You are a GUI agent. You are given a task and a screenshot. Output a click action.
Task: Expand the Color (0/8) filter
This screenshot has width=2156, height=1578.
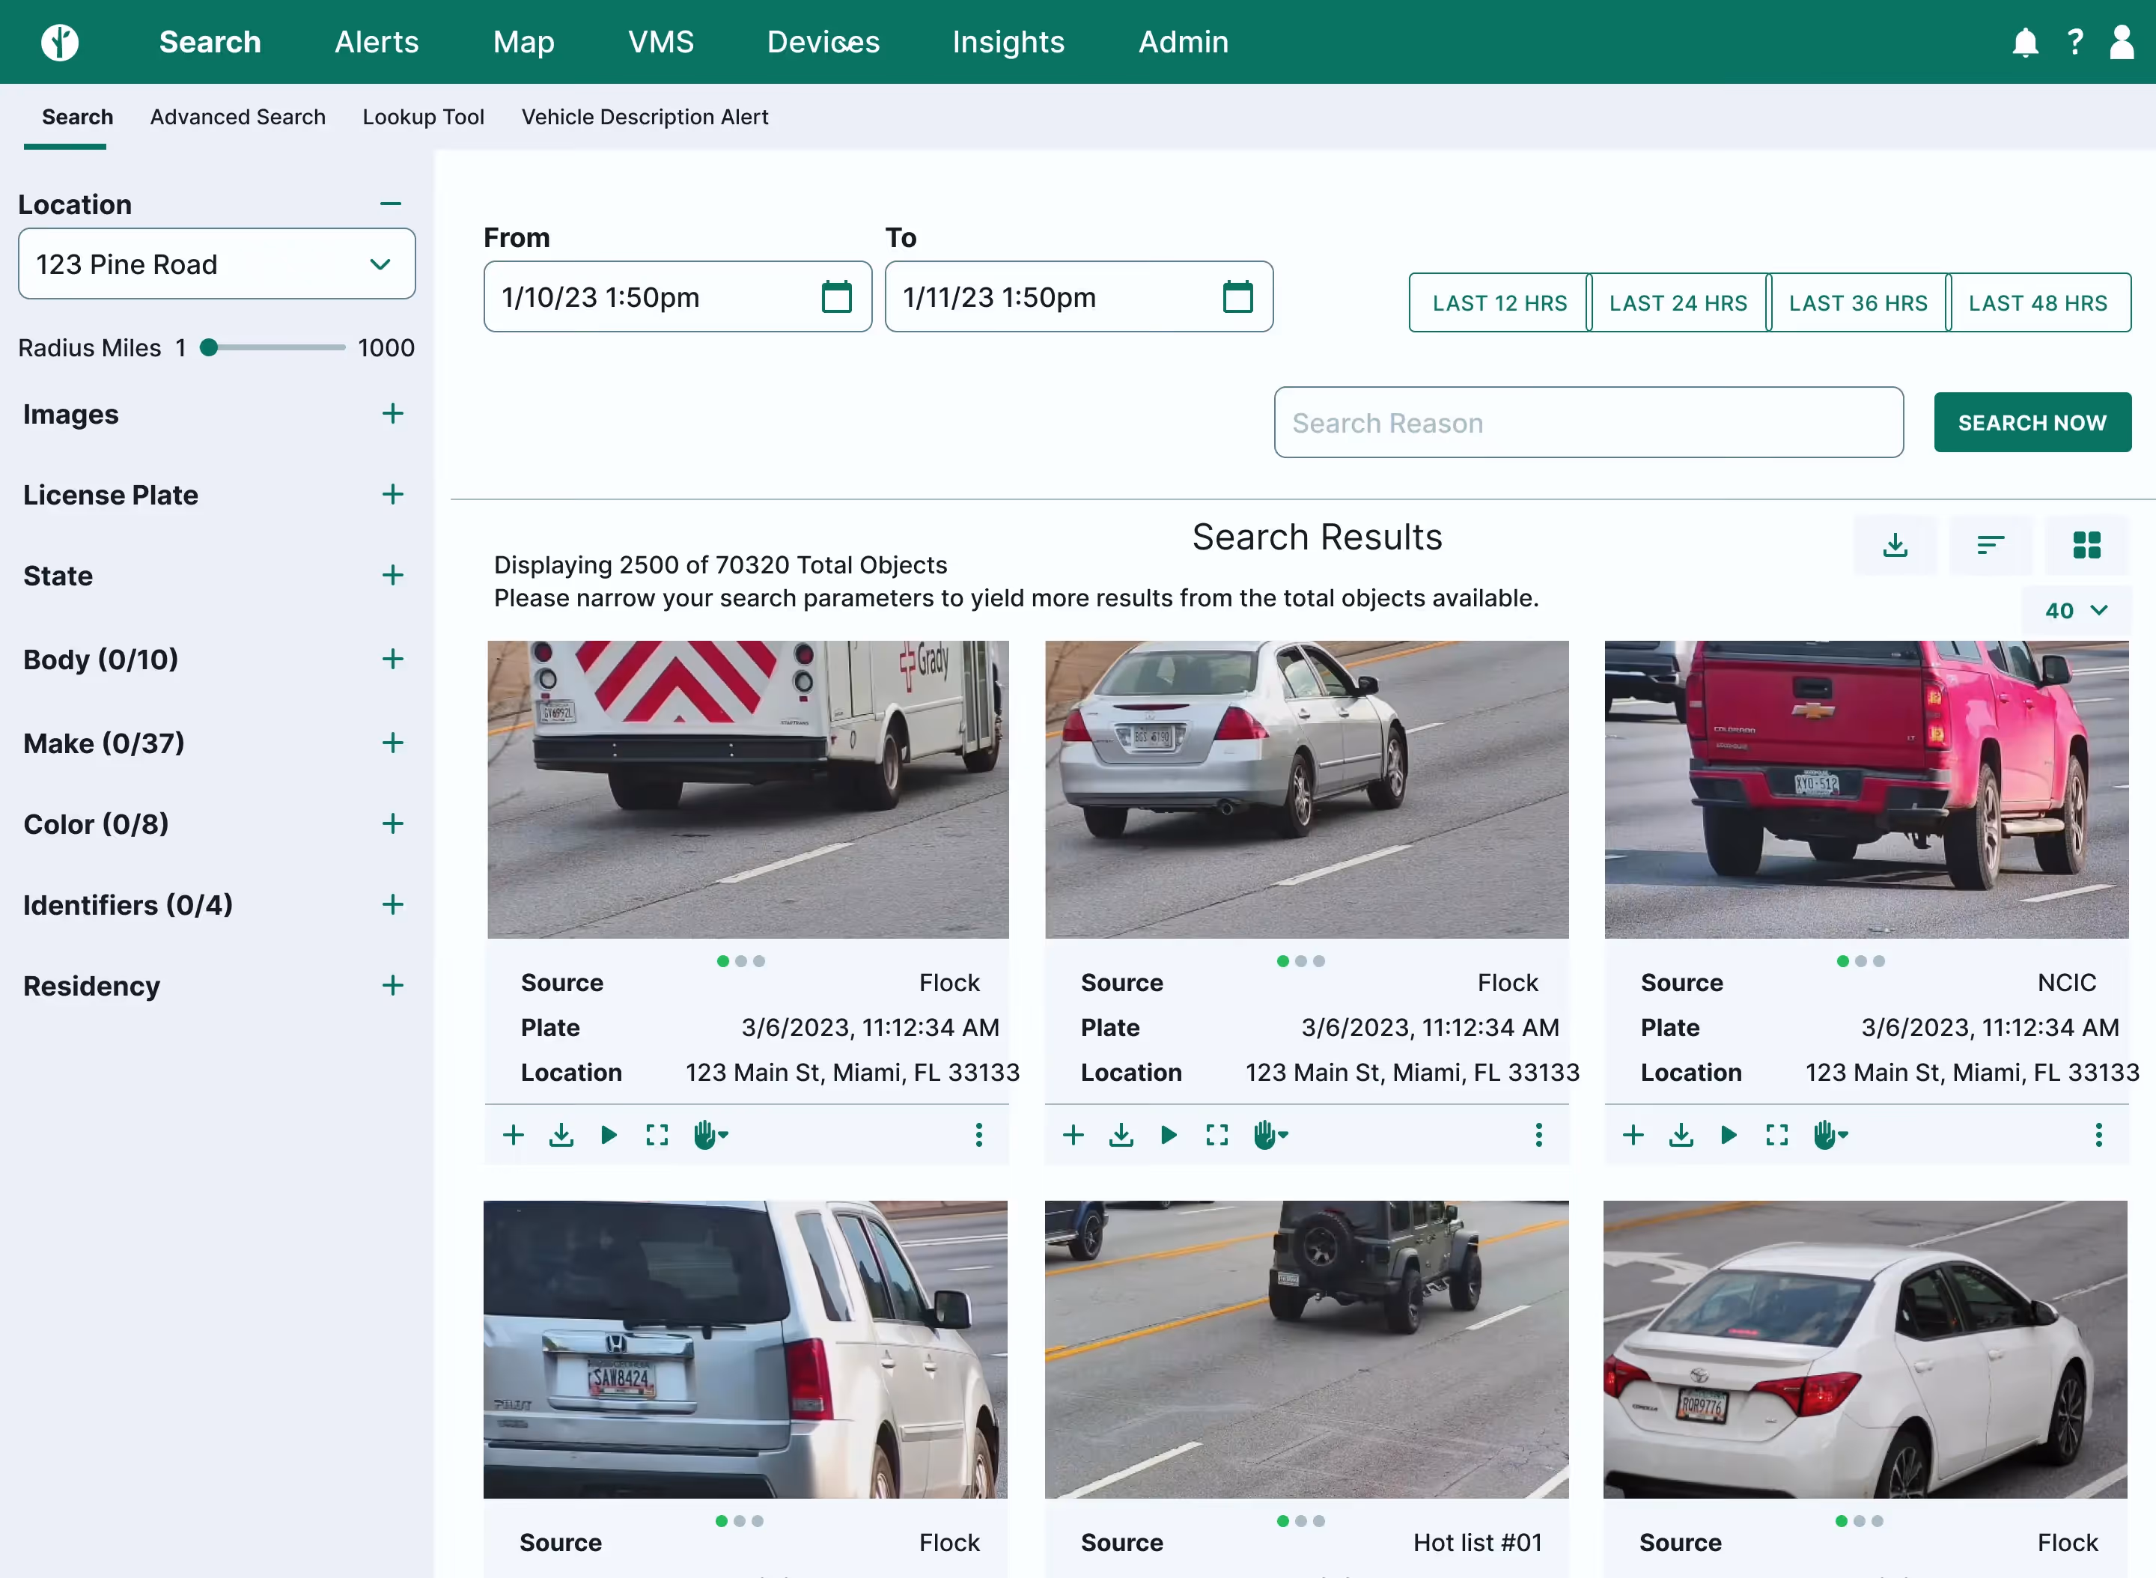pyautogui.click(x=392, y=823)
